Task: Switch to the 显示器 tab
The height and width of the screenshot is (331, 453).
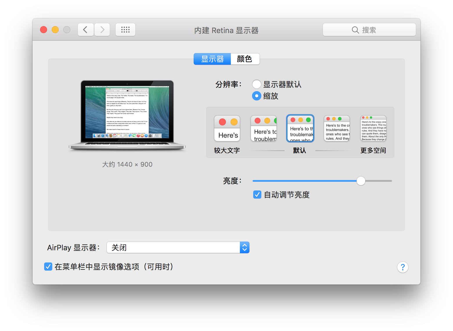Action: [212, 59]
